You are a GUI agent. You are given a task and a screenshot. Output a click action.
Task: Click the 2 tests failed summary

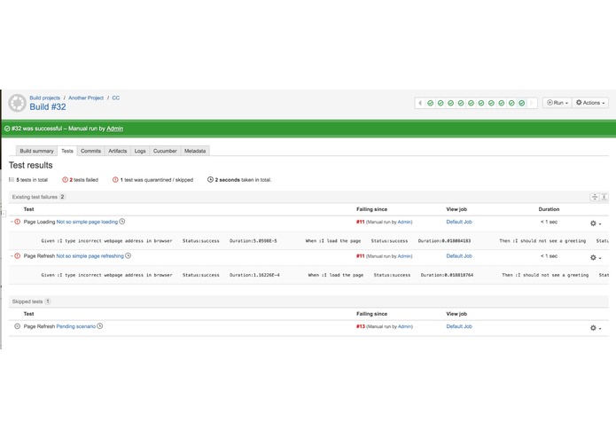[80, 180]
